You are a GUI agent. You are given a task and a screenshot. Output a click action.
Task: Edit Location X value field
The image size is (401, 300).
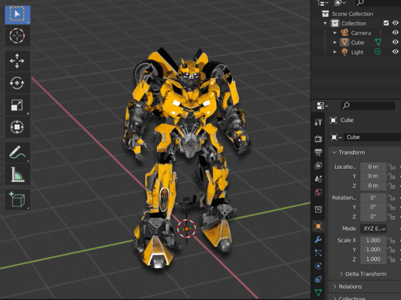pos(373,167)
